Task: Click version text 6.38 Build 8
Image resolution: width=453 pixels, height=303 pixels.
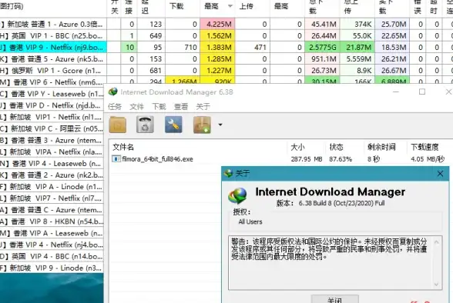Action: (341, 203)
